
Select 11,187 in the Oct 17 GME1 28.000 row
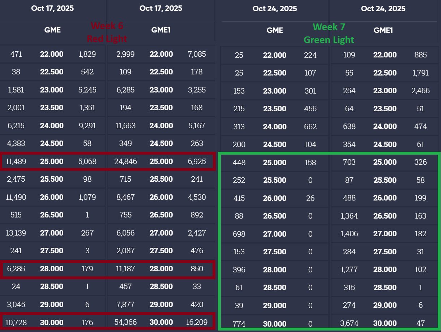(125, 269)
